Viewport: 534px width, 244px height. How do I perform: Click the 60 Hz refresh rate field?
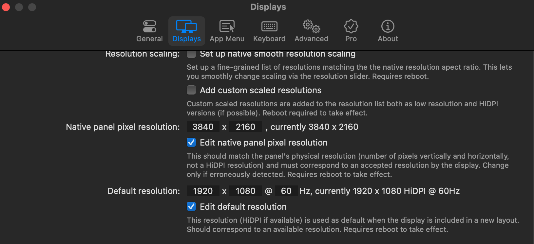[286, 191]
